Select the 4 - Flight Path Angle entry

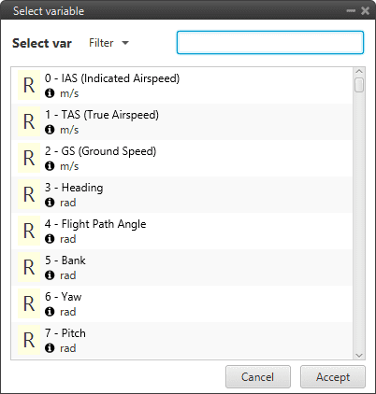point(182,232)
